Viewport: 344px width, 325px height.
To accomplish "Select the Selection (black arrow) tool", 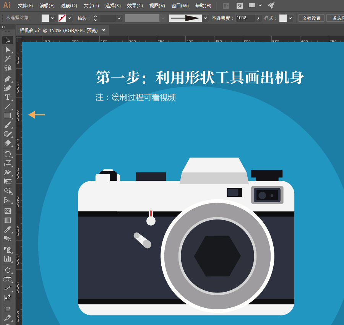I will [8, 41].
